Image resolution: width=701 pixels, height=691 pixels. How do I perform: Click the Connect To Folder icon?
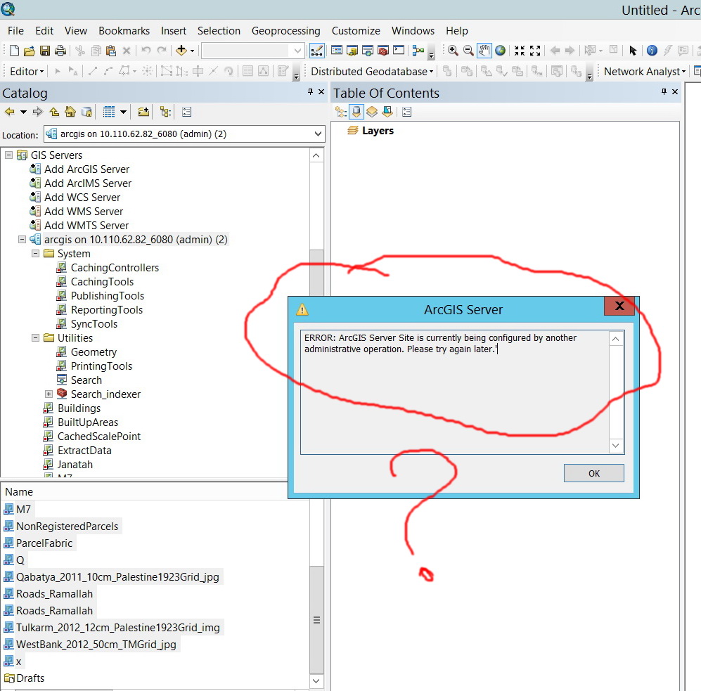click(x=143, y=112)
